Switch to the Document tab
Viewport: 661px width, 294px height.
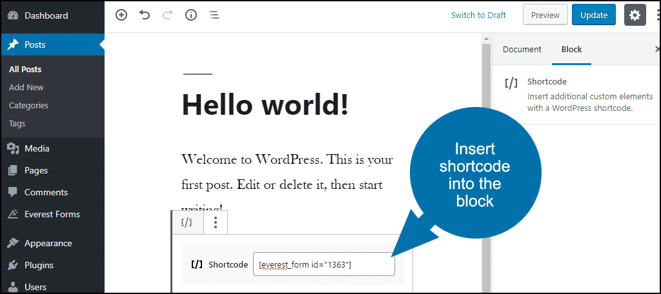(x=522, y=49)
